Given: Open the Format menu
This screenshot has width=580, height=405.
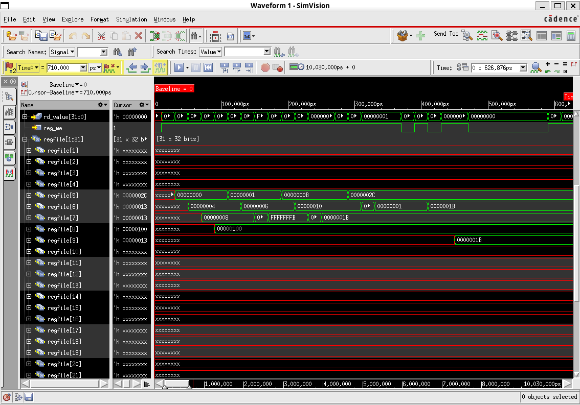Looking at the screenshot, I should click(100, 19).
